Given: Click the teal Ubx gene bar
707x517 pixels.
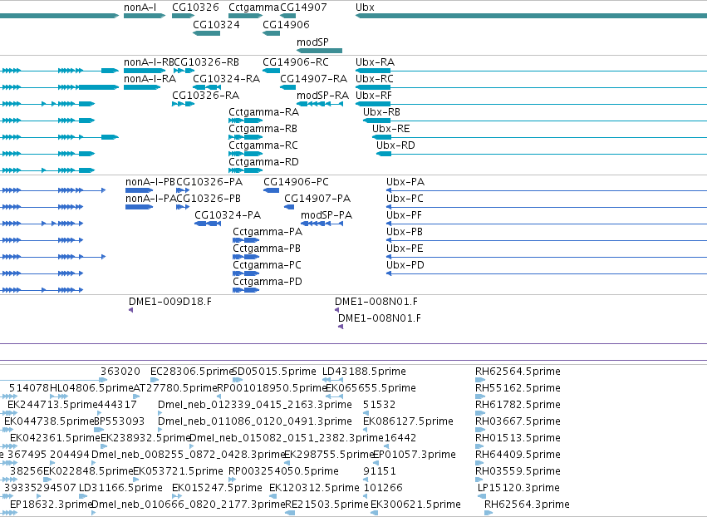Looking at the screenshot, I should (x=531, y=16).
